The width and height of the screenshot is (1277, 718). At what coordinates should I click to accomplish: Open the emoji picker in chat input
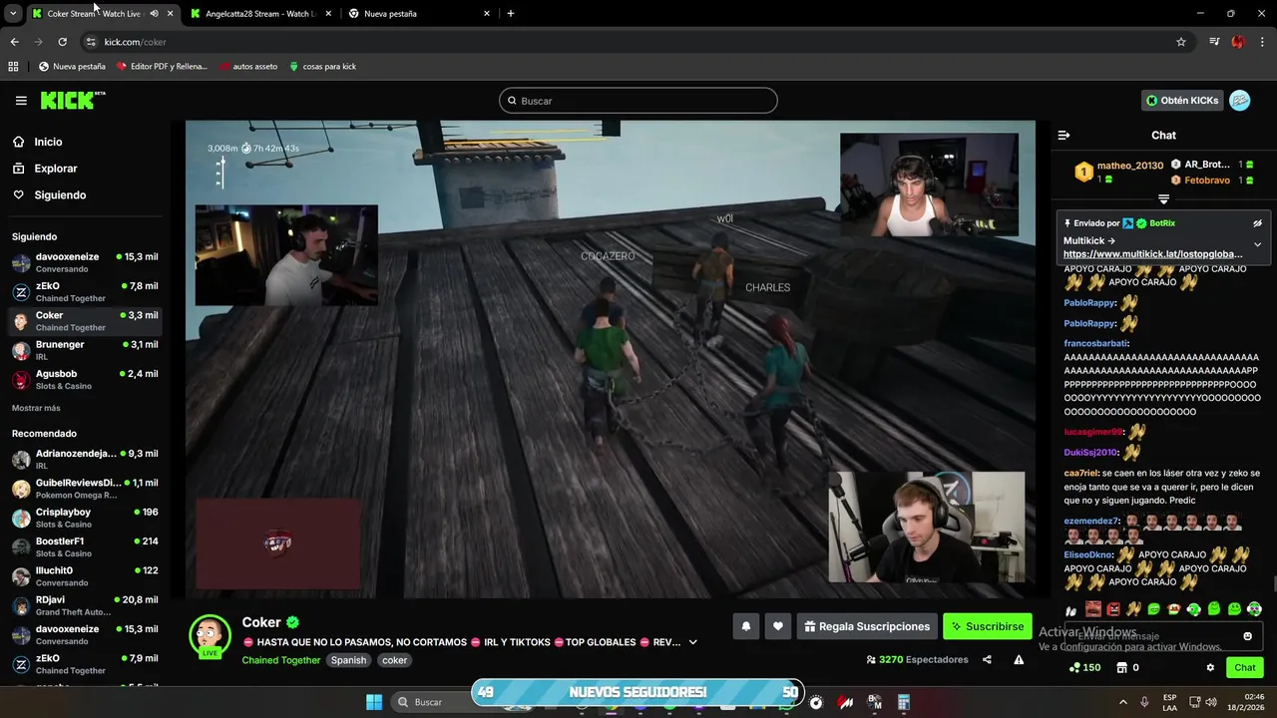1247,636
